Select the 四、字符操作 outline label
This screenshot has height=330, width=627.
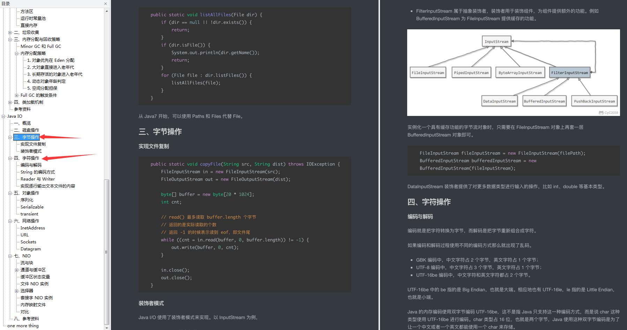[27, 158]
